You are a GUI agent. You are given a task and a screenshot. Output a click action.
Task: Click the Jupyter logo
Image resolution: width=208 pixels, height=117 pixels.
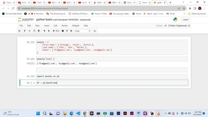coord(26,19)
